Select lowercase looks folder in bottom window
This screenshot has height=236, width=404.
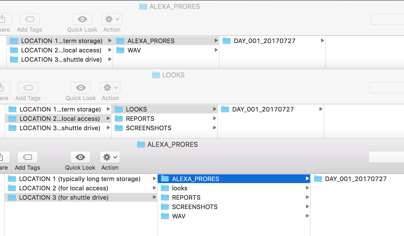pyautogui.click(x=179, y=188)
